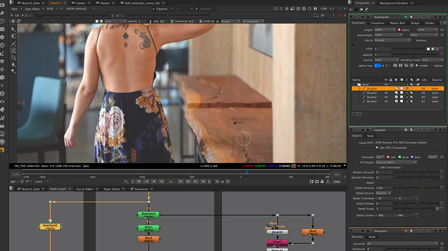Open the Dope Sheet tab

[x=112, y=189]
